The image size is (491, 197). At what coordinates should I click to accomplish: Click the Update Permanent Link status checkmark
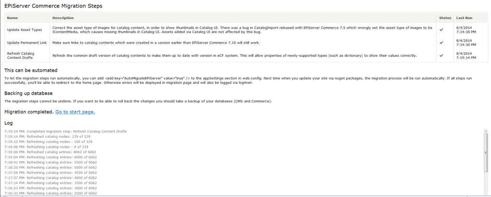[441, 43]
